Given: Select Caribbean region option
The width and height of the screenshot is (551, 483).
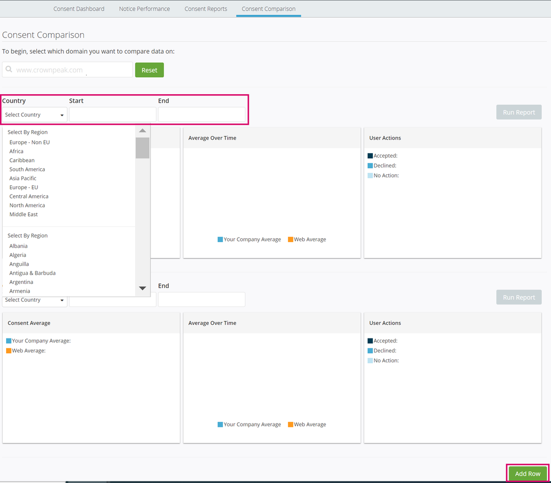Looking at the screenshot, I should (22, 160).
